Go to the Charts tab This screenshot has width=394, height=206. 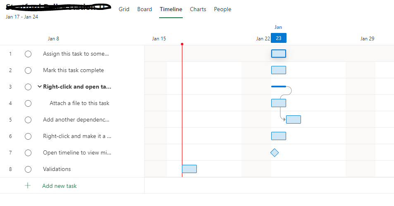coord(198,9)
